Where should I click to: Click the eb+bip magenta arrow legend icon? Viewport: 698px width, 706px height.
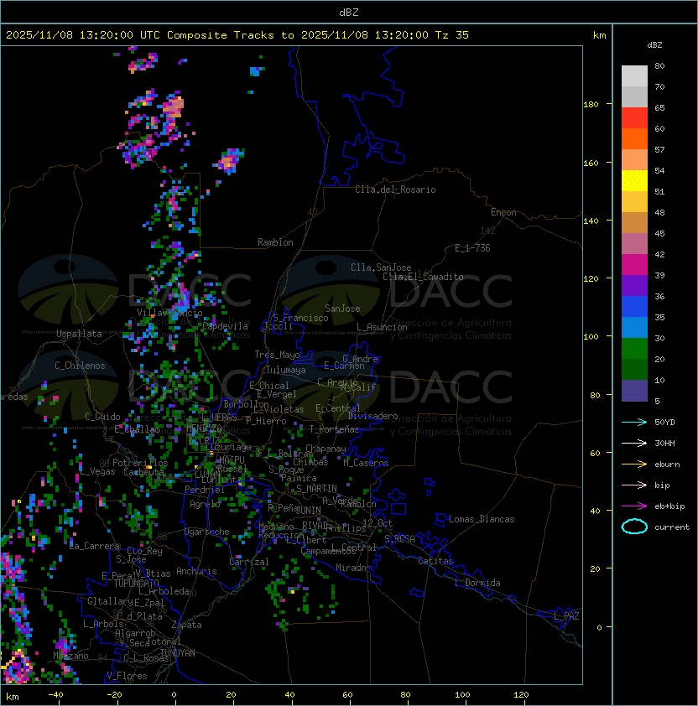tap(634, 506)
